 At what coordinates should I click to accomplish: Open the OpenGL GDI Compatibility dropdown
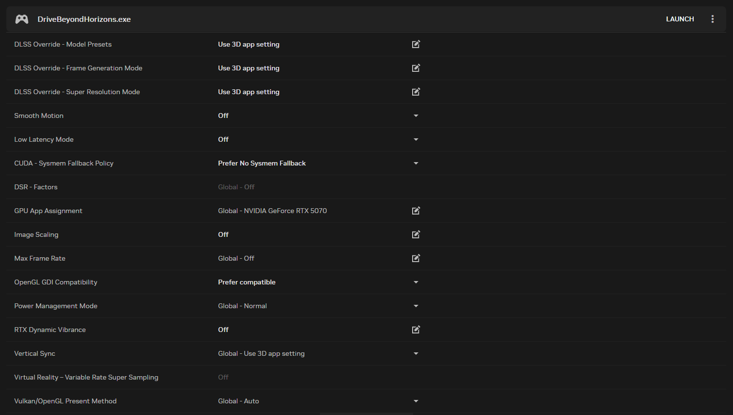click(x=416, y=282)
